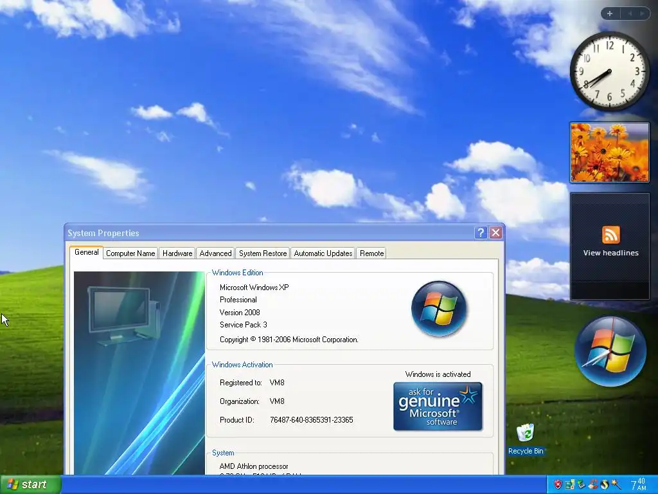Image resolution: width=658 pixels, height=494 pixels.
Task: Click the sidebar previous gadgets arrow
Action: pos(630,14)
